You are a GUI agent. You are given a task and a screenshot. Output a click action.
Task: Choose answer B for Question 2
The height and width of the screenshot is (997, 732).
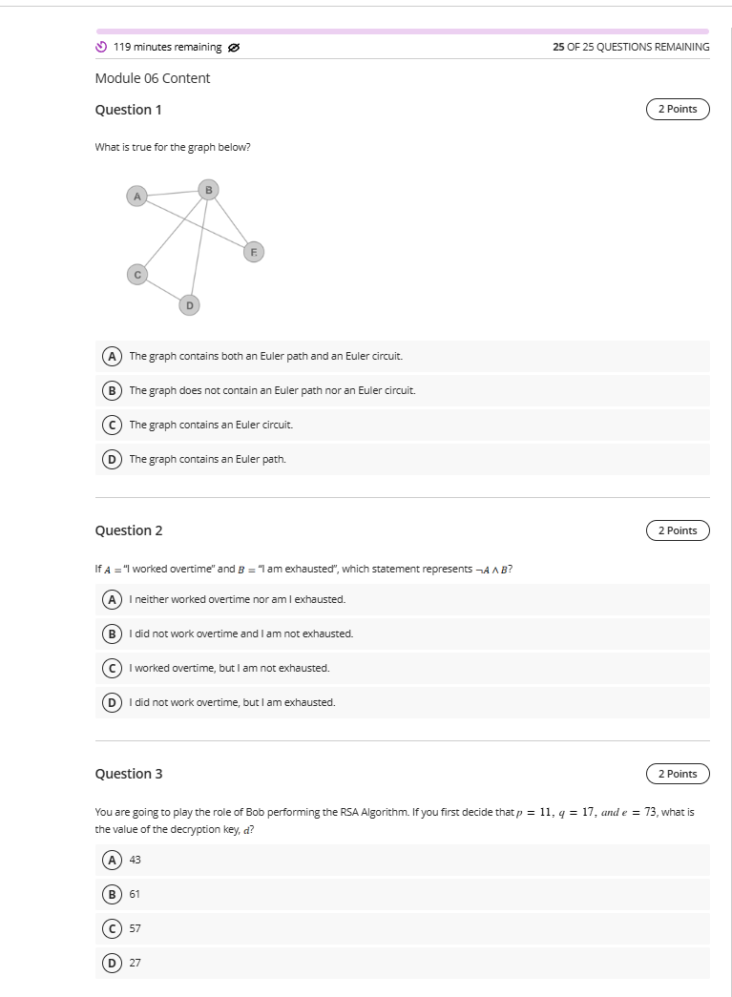pos(112,634)
